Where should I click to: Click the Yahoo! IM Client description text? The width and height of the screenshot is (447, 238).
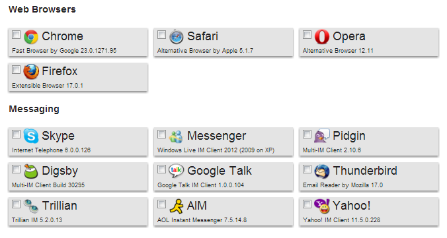point(341,220)
